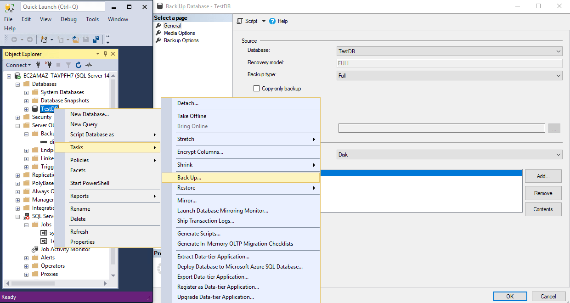Image resolution: width=570 pixels, height=303 pixels.
Task: Enable the Copy-only backup checkbox
Action: (x=256, y=89)
